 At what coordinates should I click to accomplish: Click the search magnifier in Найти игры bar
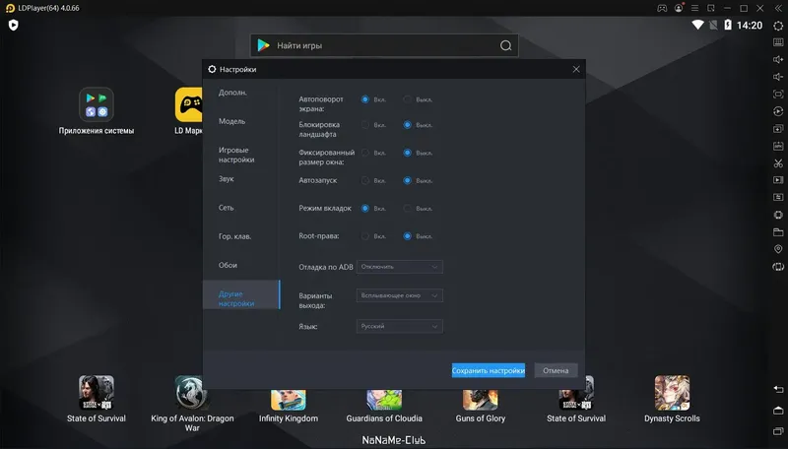click(505, 45)
